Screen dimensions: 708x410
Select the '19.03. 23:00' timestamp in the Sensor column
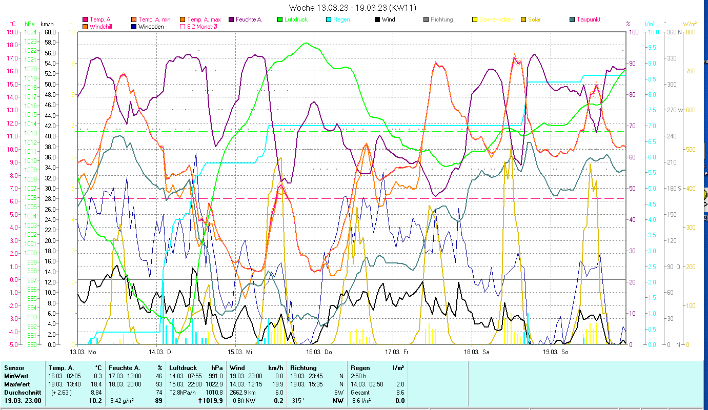point(23,401)
